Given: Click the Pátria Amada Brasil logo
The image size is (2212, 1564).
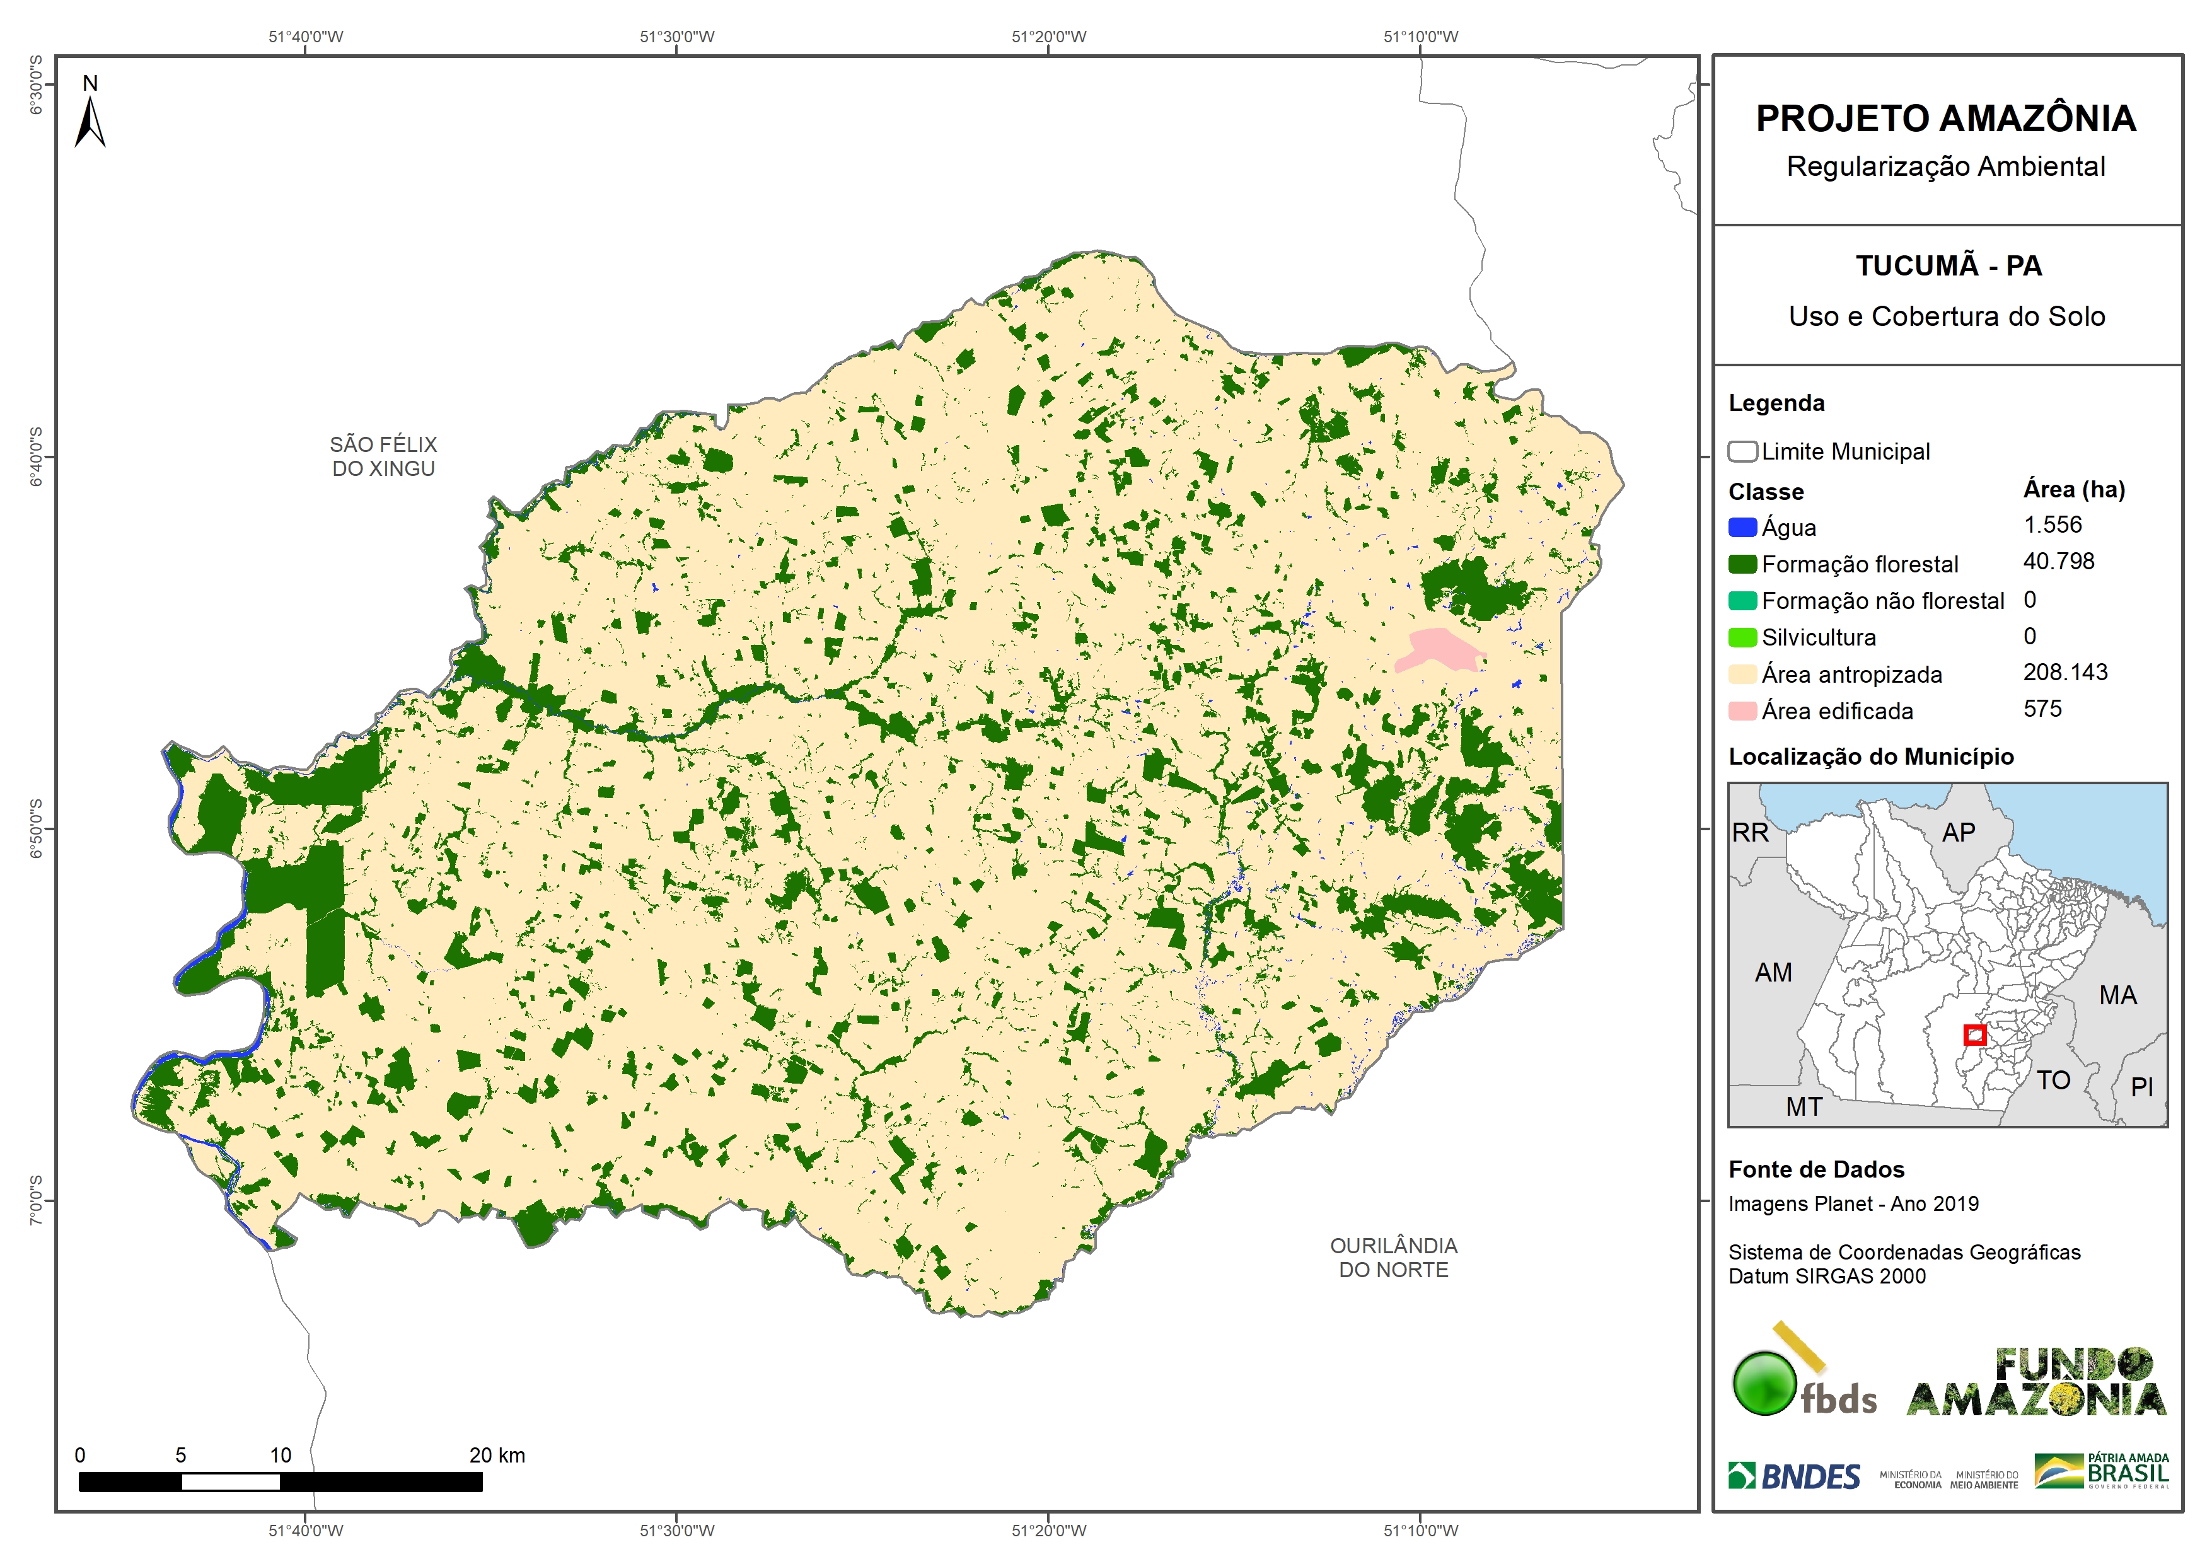Looking at the screenshot, I should click(2102, 1471).
